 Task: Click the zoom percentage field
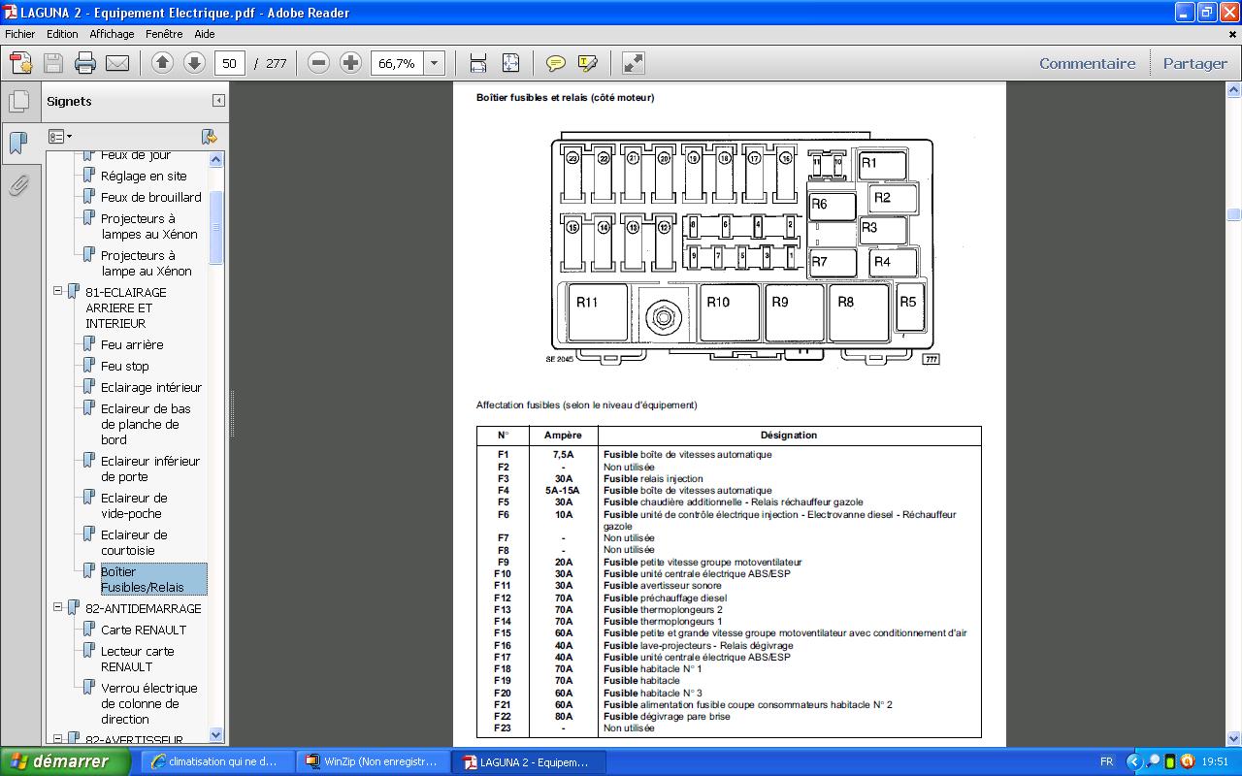[398, 63]
